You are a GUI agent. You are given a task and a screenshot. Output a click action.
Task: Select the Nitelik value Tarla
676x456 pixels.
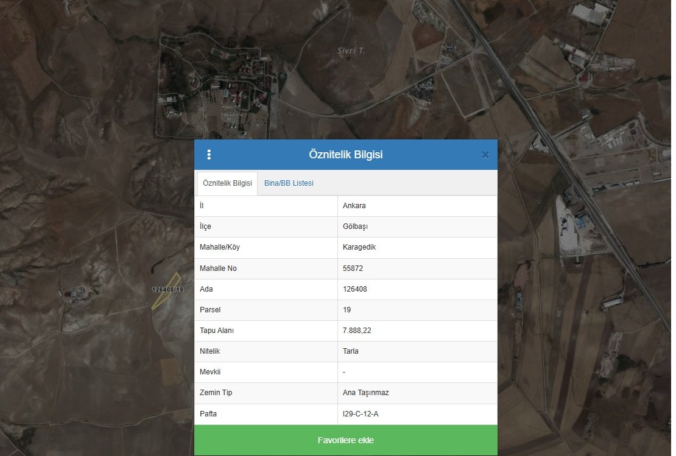tap(351, 351)
